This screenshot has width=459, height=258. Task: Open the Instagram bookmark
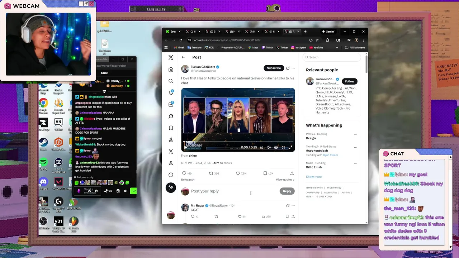click(298, 48)
